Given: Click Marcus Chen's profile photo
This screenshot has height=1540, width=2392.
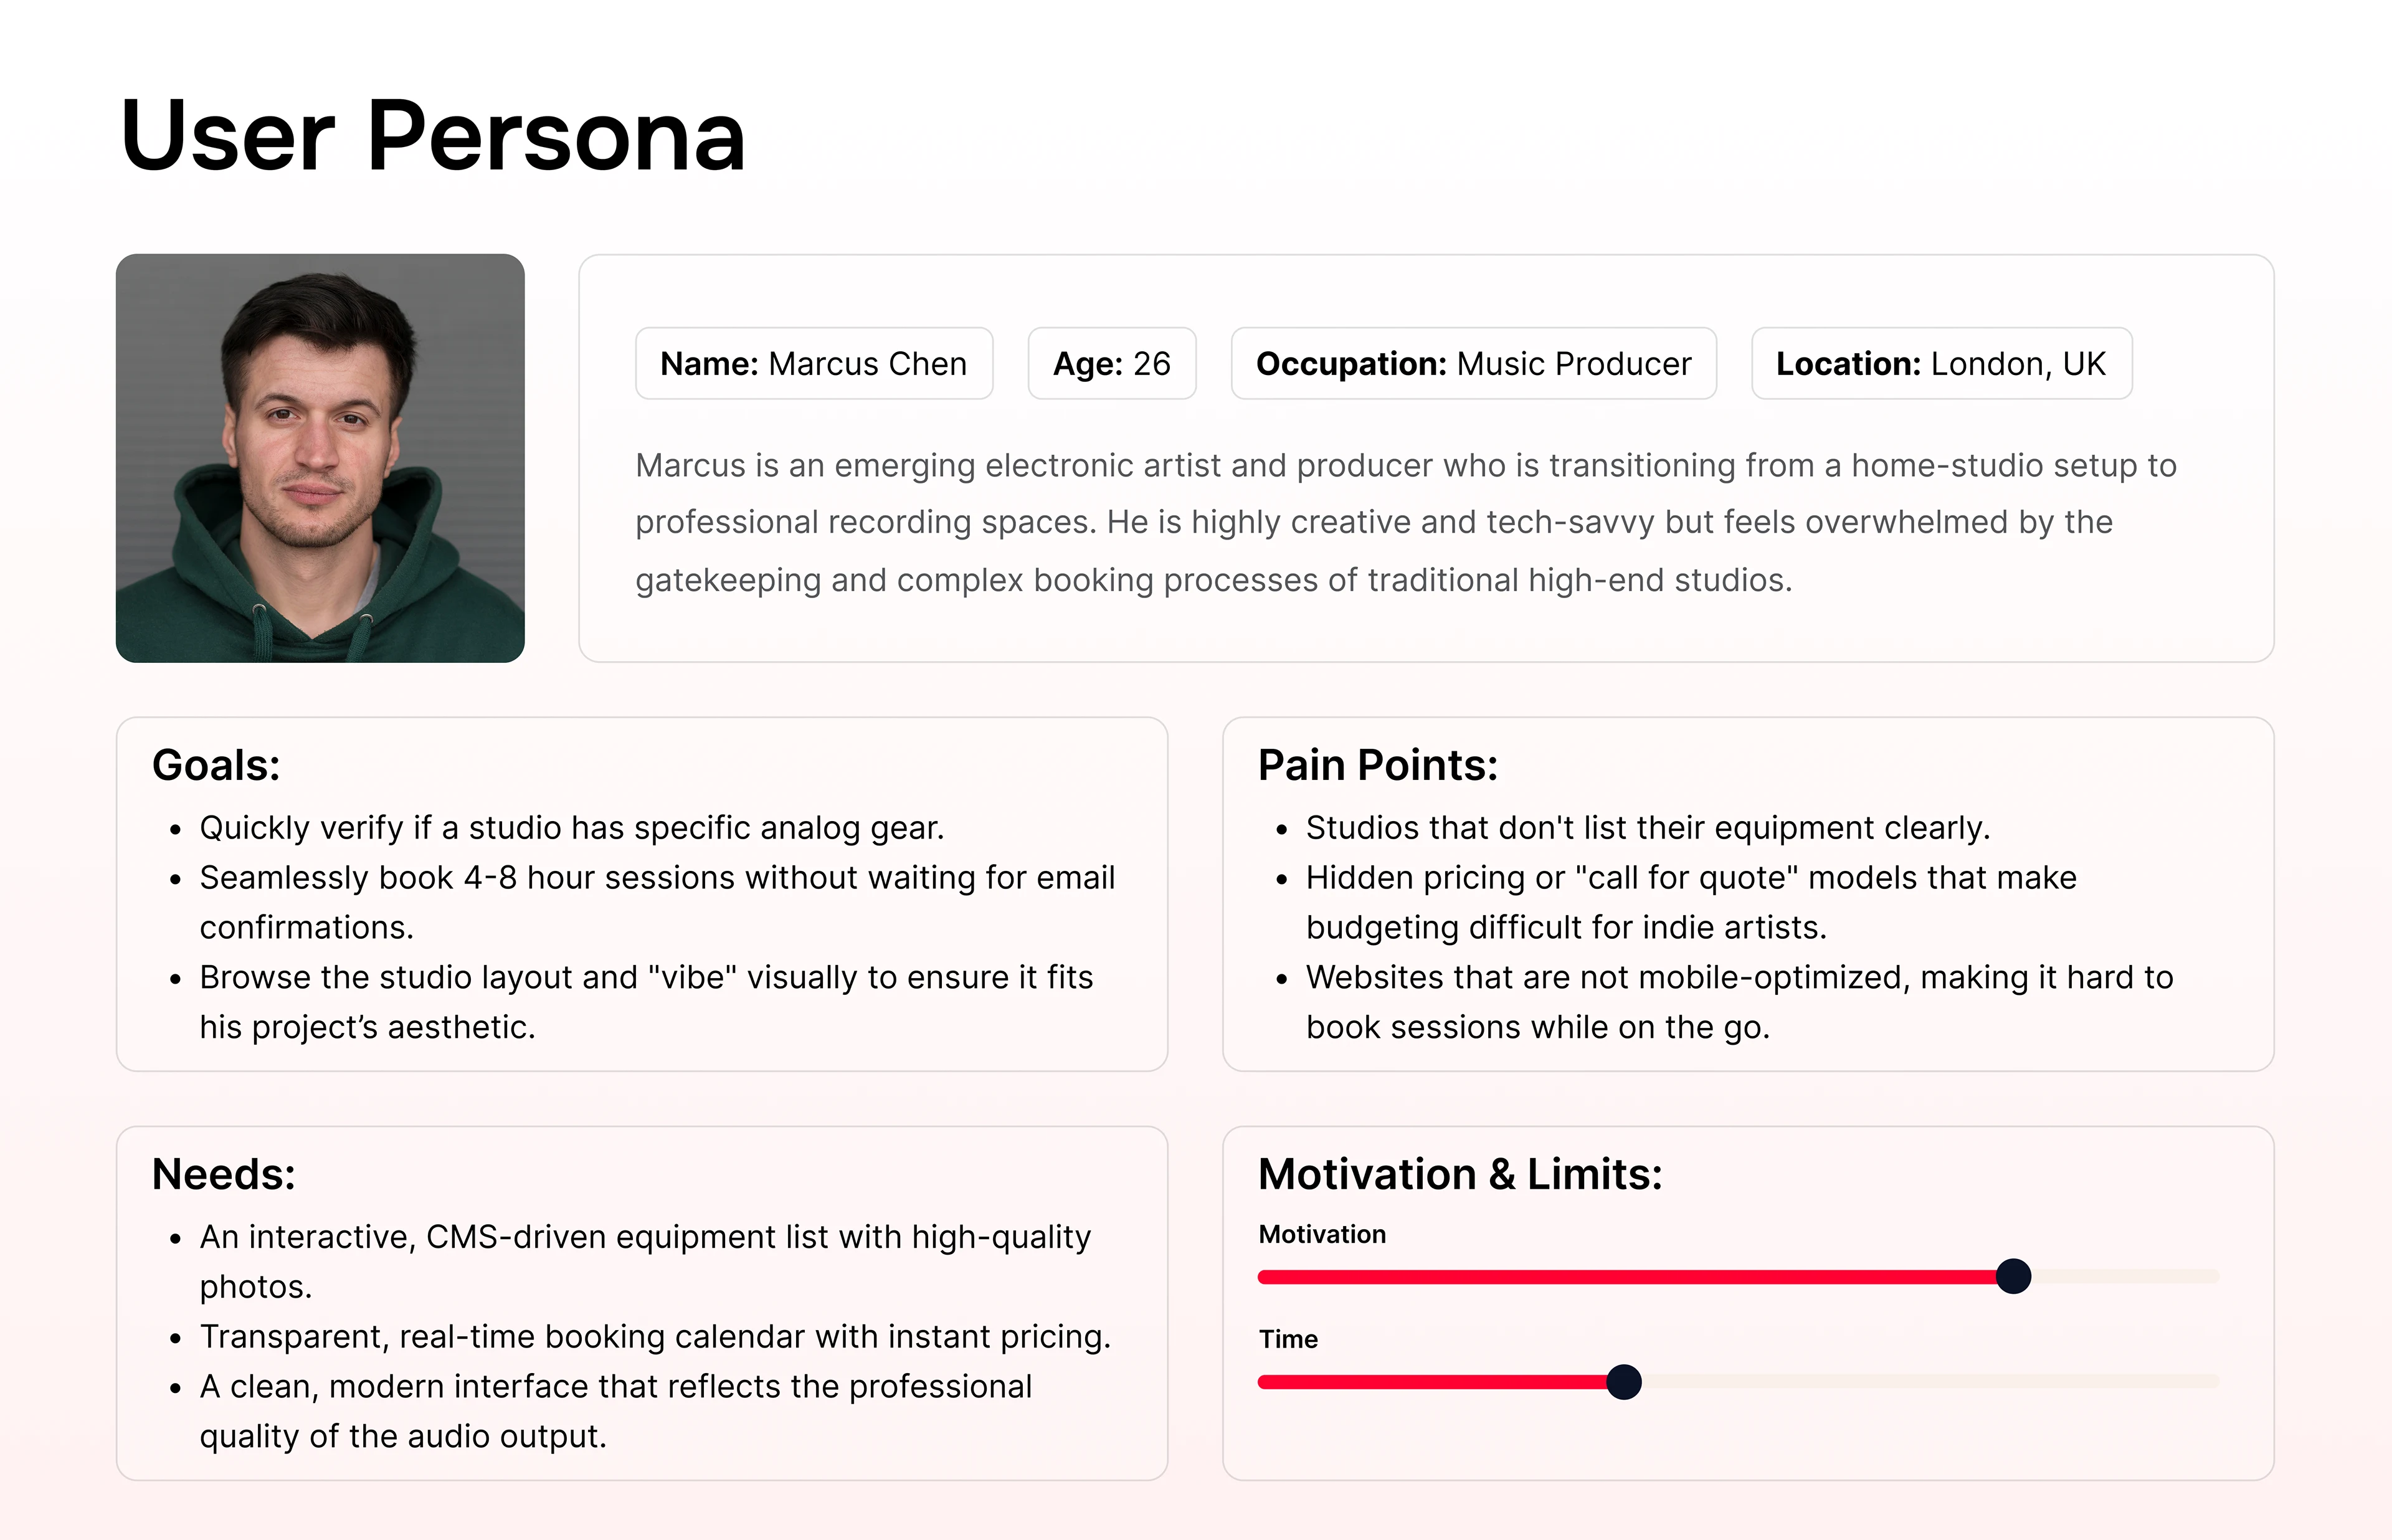Looking at the screenshot, I should [x=320, y=458].
